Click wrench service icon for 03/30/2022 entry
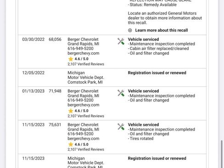 point(121,41)
